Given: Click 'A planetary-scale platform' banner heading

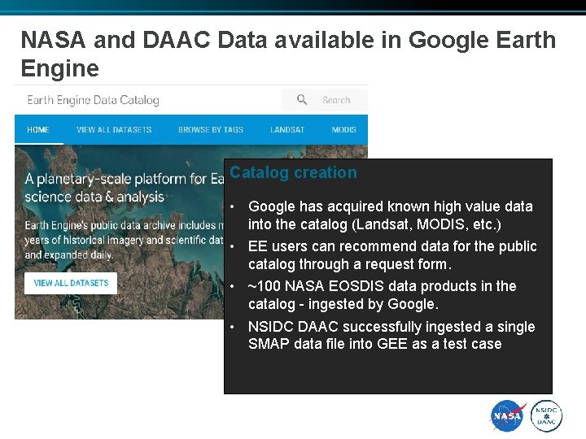Looking at the screenshot, I should pyautogui.click(x=125, y=188).
